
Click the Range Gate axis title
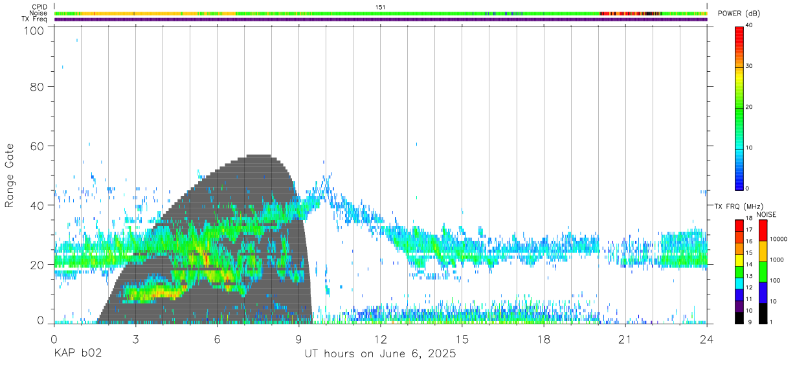10,175
